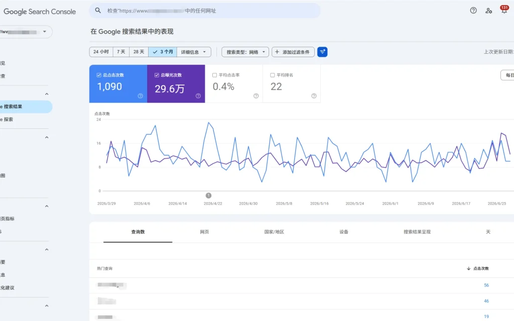Switch to the 天 tab

click(488, 232)
